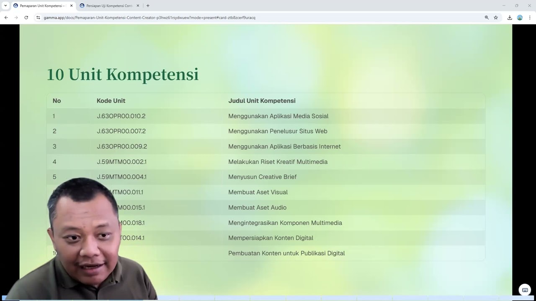Switch to the Pemaparan Unit Kompetensi tab
536x301 pixels.
point(43,6)
